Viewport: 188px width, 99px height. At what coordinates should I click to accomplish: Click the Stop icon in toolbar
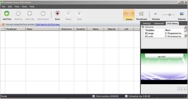coord(79,13)
